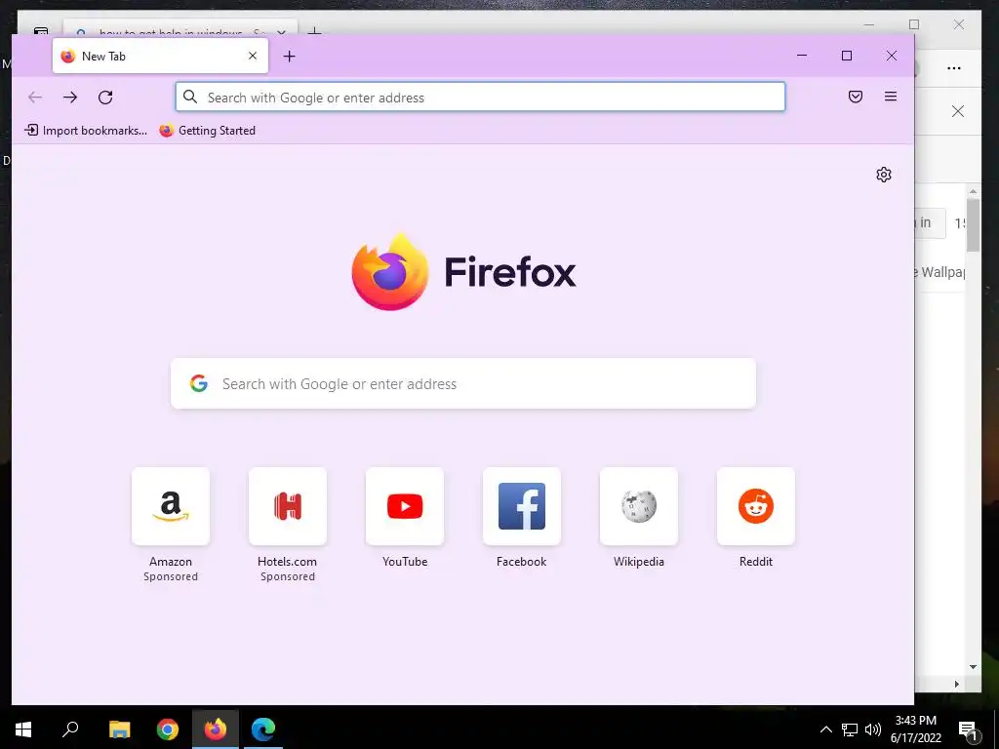Open new tab personalize gear icon
The width and height of the screenshot is (999, 749).
point(884,175)
